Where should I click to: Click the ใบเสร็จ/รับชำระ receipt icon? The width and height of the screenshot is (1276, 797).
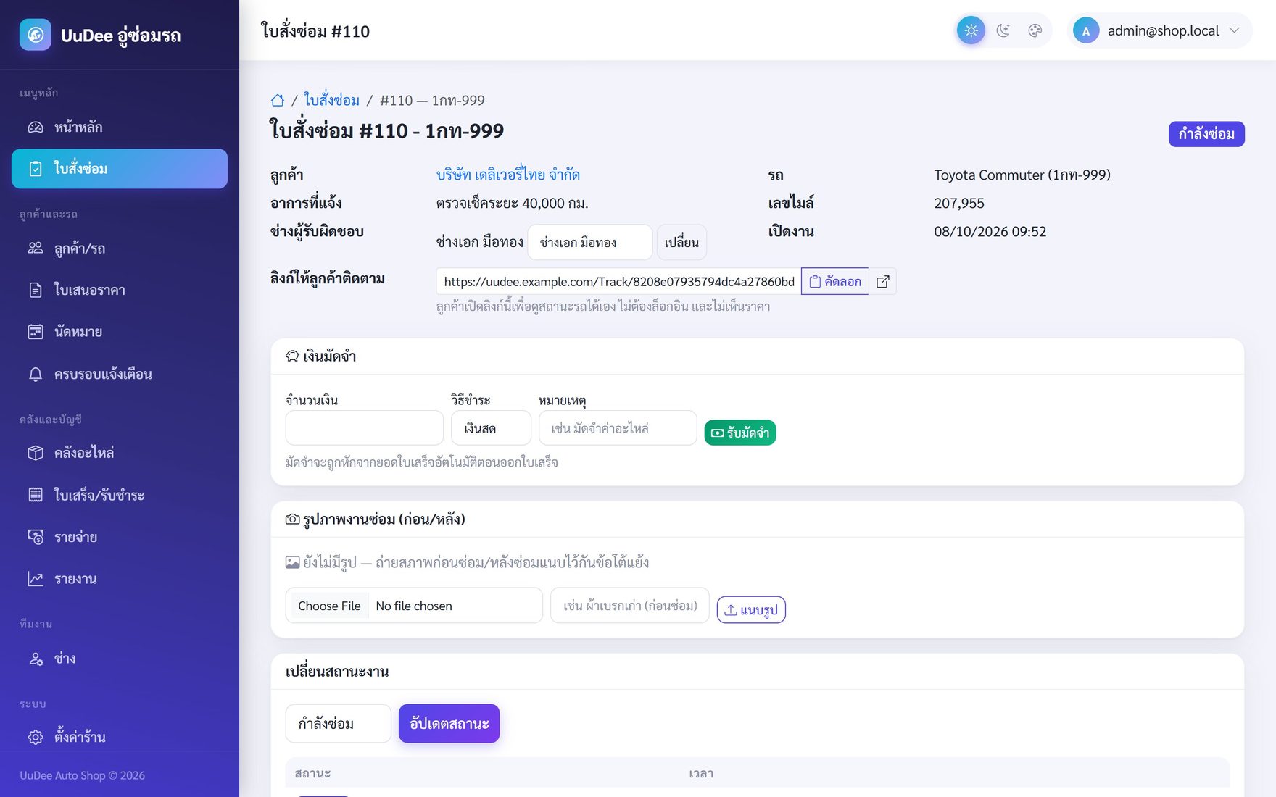coord(36,495)
